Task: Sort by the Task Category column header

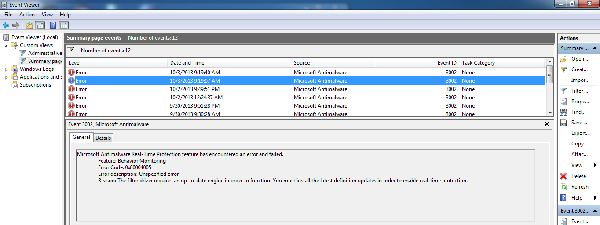Action: coord(502,63)
